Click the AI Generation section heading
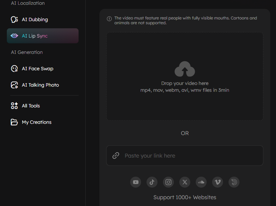Image resolution: width=276 pixels, height=206 pixels. [27, 52]
